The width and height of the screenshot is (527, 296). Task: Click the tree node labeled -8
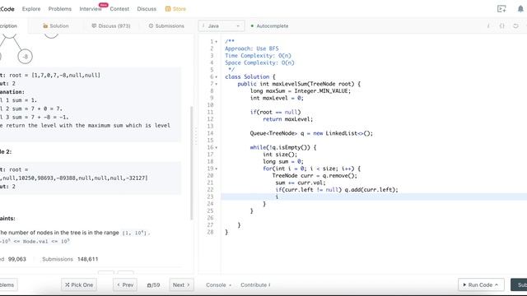pos(26,57)
